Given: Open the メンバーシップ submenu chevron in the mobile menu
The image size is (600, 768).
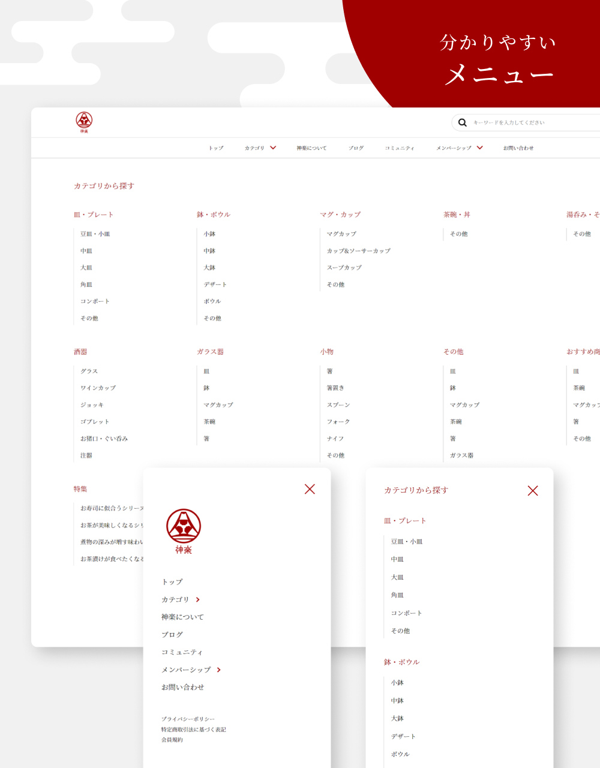Looking at the screenshot, I should 219,670.
